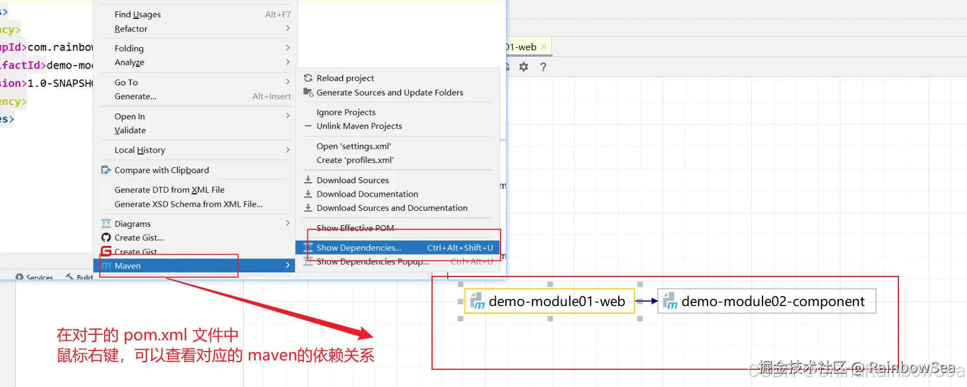Click the Services tool window icon
This screenshot has height=387, width=967.
[20, 277]
